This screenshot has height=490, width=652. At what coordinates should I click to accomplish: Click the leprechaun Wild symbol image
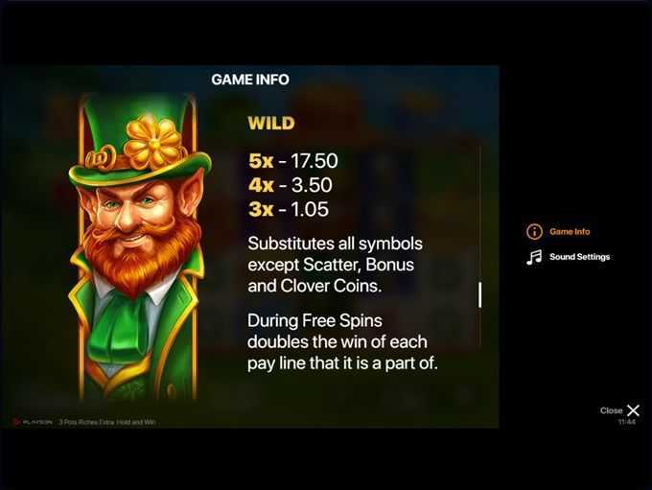click(139, 246)
